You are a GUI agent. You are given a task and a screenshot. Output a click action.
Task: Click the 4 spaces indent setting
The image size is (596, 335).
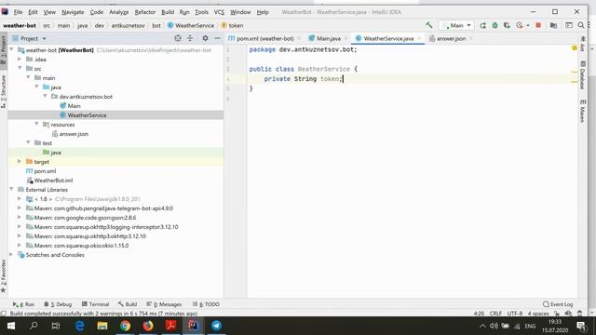538,314
